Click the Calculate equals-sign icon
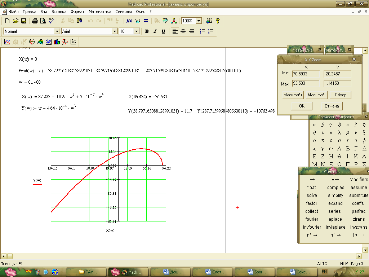The image size is (369, 277). pyautogui.click(x=146, y=21)
